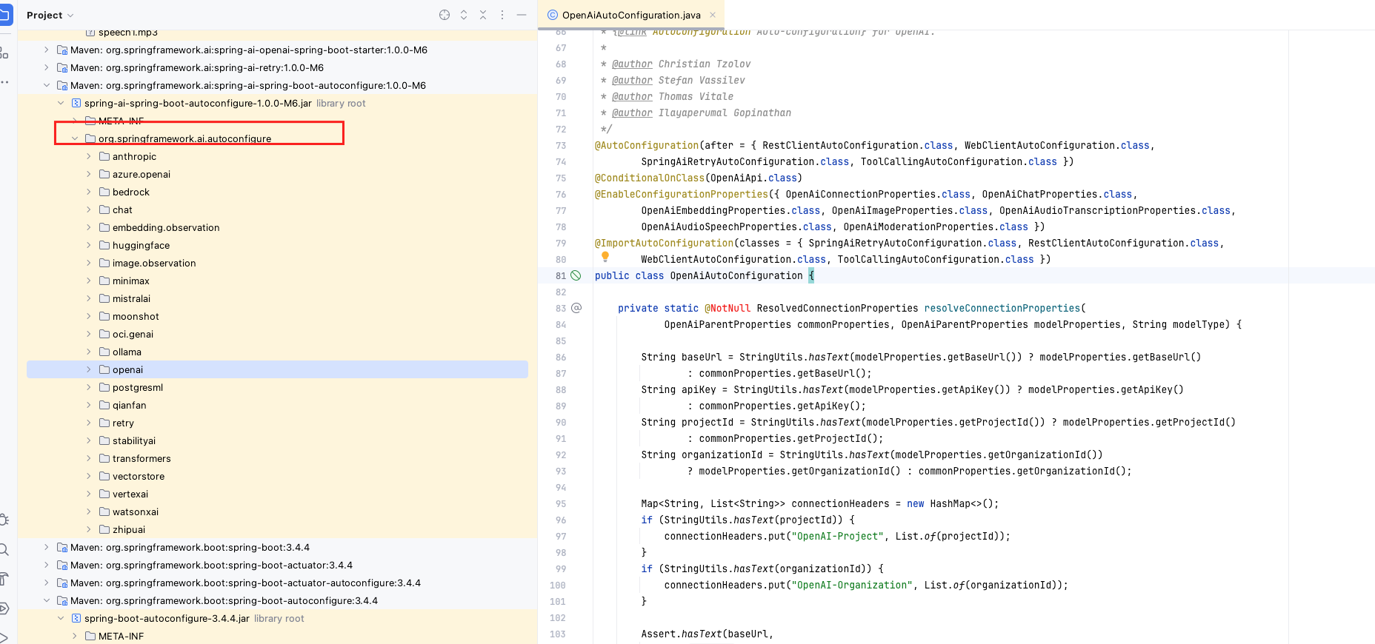Expand META-INF under spring-boot-autoconfigure-3.4.4.jar
The height and width of the screenshot is (644, 1375).
point(75,637)
